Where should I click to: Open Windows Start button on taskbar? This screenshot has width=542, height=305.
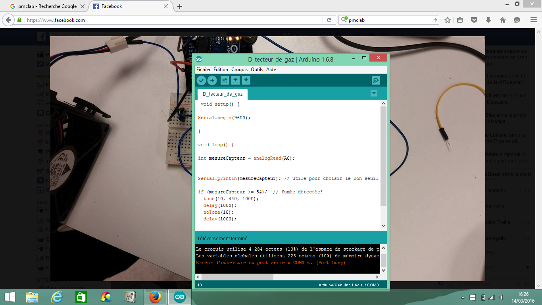pyautogui.click(x=10, y=297)
